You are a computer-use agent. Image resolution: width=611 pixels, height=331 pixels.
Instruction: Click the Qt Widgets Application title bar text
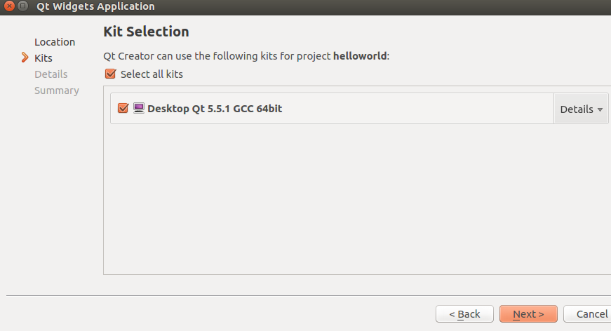click(95, 6)
